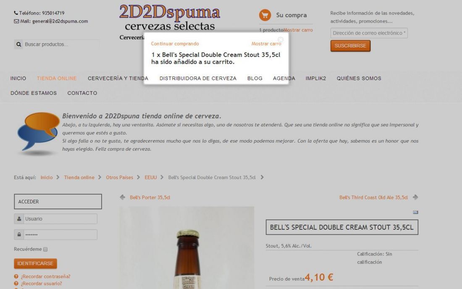This screenshot has width=462, height=289.
Task: Click the Suscribirse button
Action: coord(350,46)
